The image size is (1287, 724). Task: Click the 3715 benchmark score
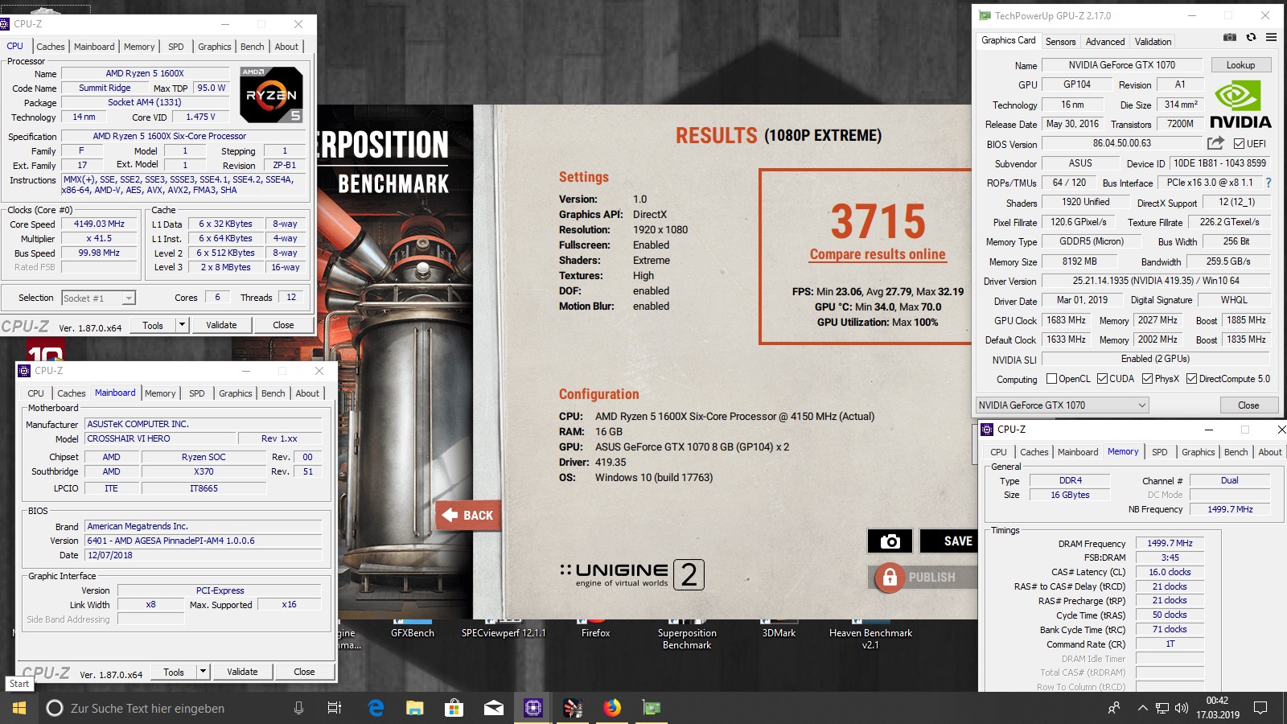[x=878, y=221]
